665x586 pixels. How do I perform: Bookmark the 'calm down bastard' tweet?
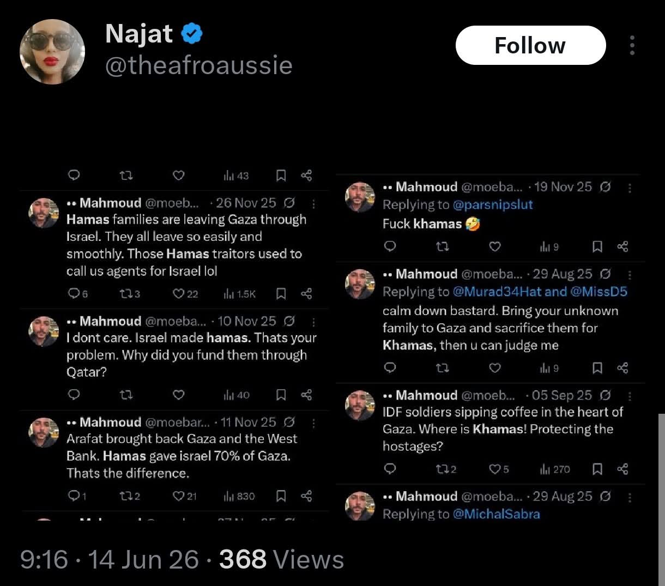(597, 368)
